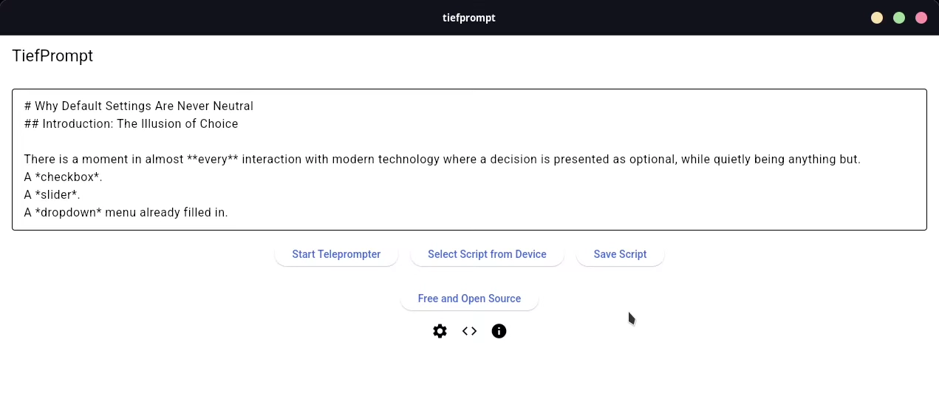Select Script from Device
This screenshot has width=939, height=416.
pyautogui.click(x=487, y=254)
